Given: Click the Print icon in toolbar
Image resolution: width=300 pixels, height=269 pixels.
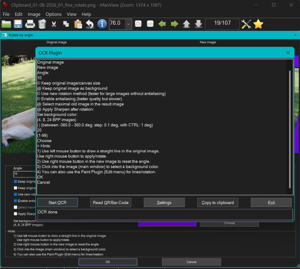Looking at the screenshot, I should click(x=30, y=24).
